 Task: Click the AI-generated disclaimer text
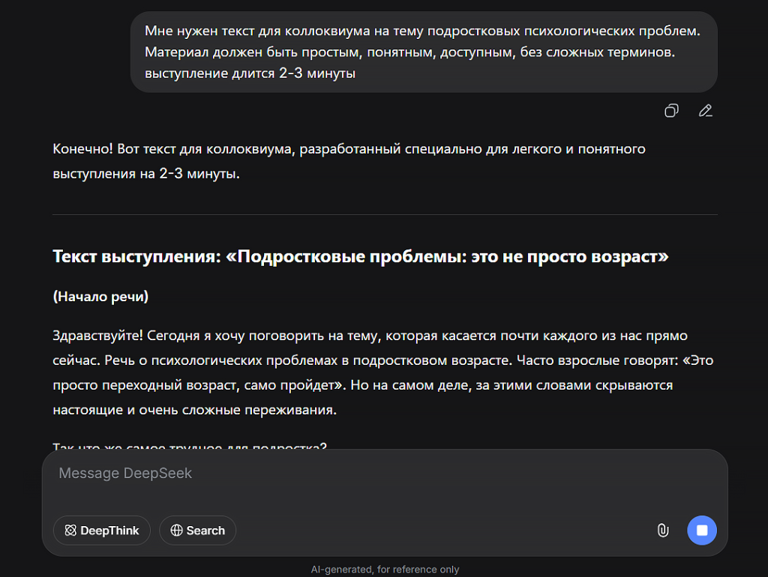385,569
